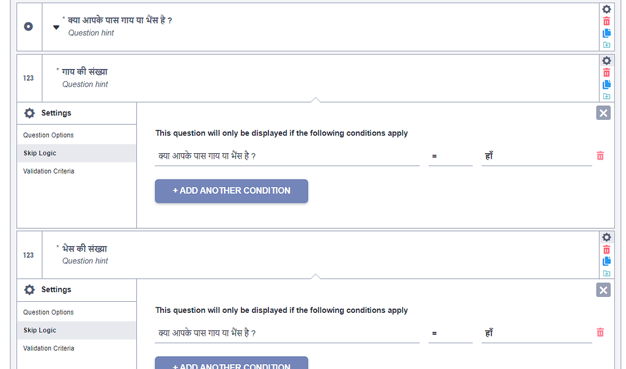Click the गाय की संख्या question label
Viewport: 626px width, 369px height.
[84, 72]
